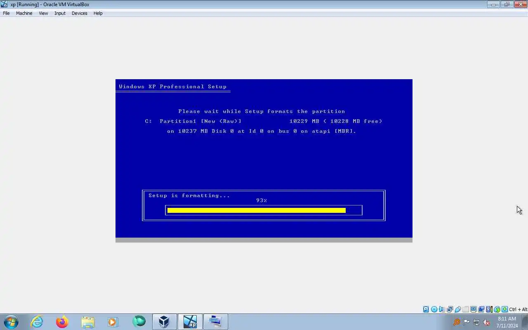Click the 'C: Partition1 [New (Raw)]' text
This screenshot has height=330, width=528.
point(193,121)
